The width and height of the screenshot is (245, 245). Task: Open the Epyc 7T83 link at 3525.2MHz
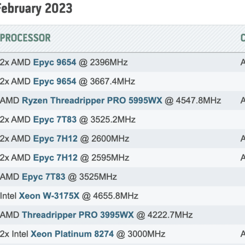coord(55,120)
